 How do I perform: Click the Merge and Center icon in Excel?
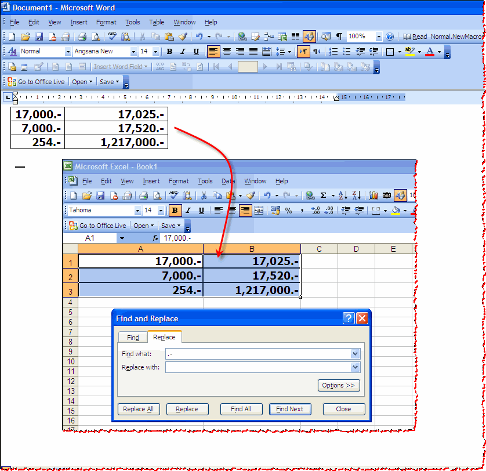point(259,211)
